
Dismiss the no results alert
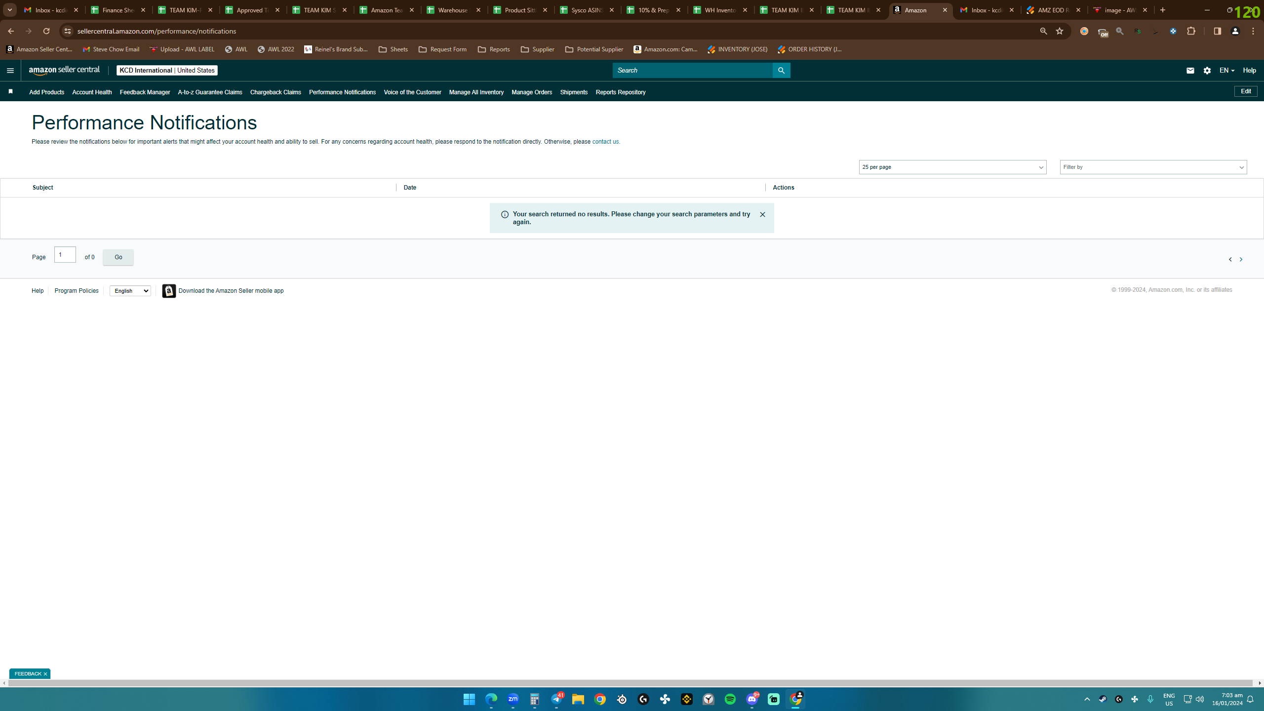point(762,214)
